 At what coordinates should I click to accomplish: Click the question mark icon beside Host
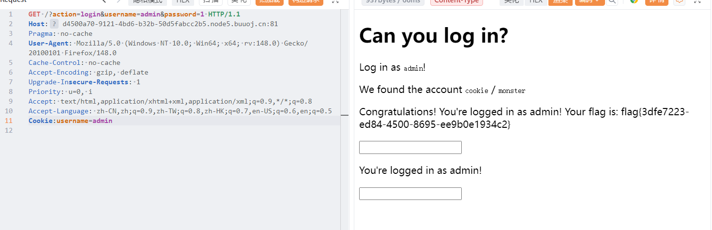click(x=54, y=24)
